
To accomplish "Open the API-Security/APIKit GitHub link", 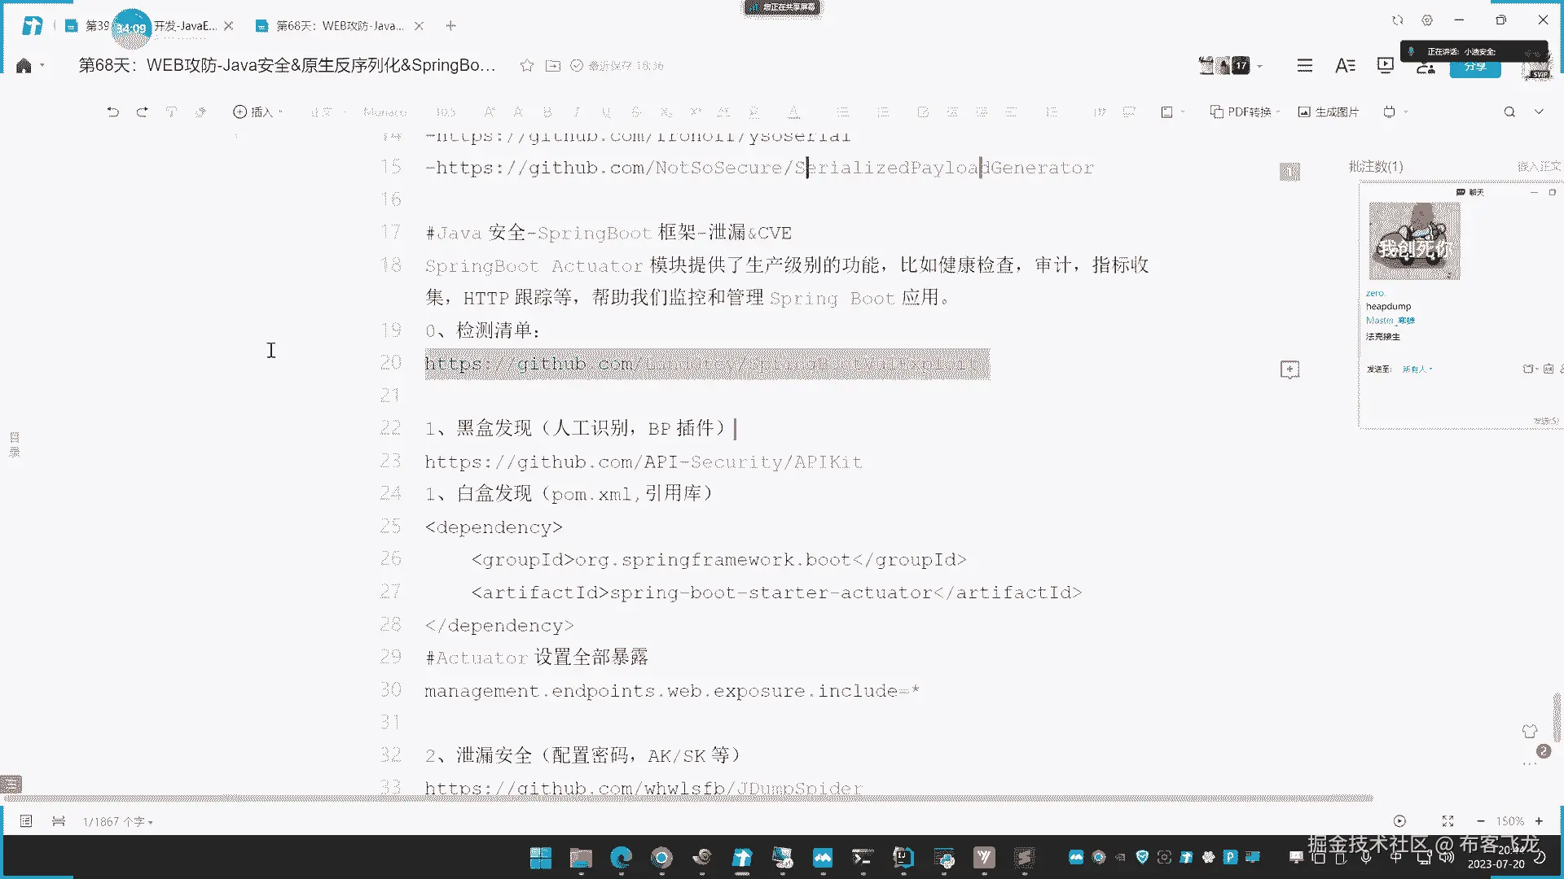I will point(643,462).
